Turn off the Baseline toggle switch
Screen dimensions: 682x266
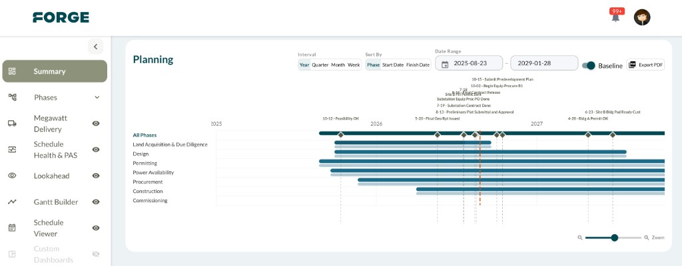[589, 65]
